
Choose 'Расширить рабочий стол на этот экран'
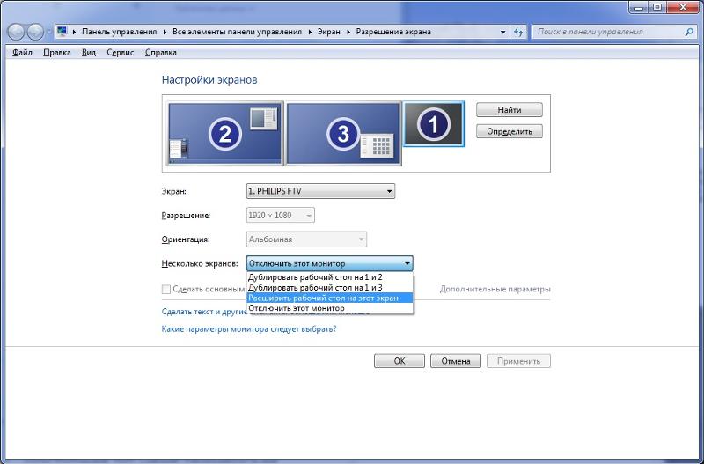329,298
